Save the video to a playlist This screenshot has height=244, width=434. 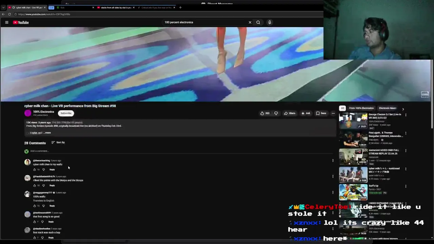[321, 113]
